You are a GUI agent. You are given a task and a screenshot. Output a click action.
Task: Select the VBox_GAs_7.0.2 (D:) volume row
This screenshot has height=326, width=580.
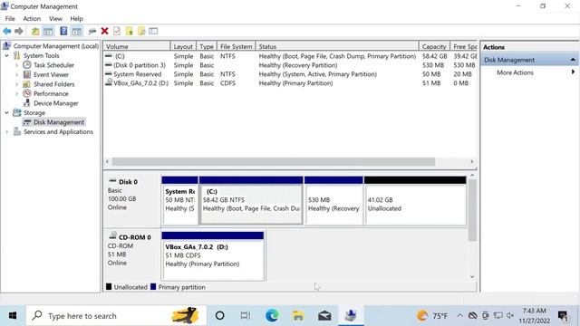click(x=290, y=83)
